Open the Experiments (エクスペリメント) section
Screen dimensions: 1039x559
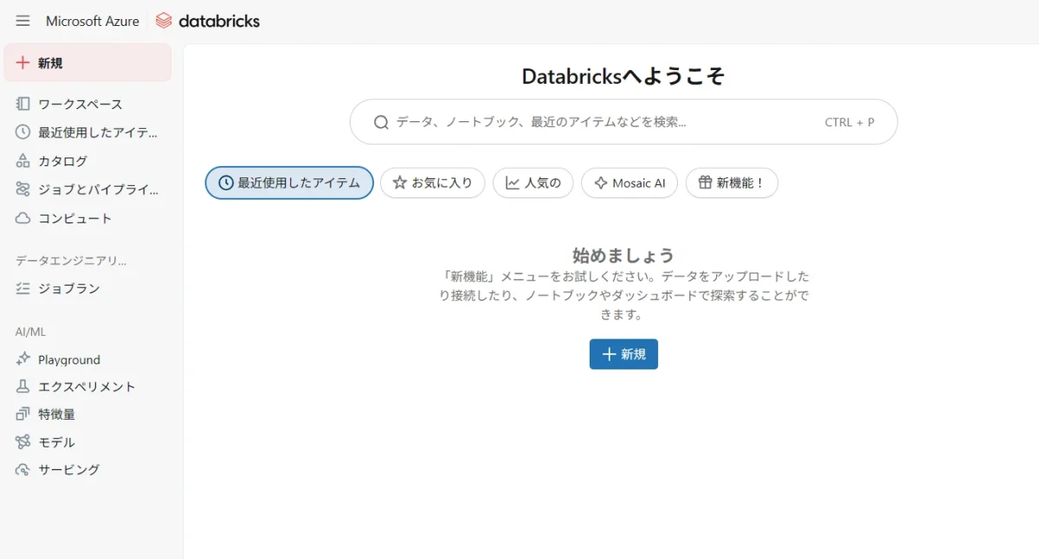point(84,387)
